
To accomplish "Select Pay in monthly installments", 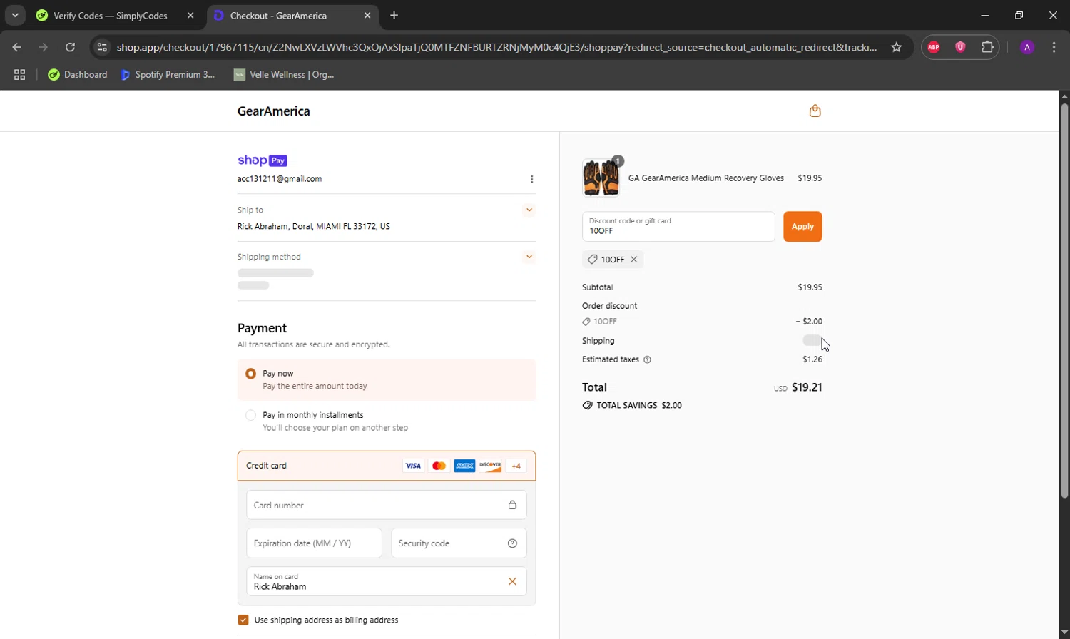I will [x=251, y=415].
